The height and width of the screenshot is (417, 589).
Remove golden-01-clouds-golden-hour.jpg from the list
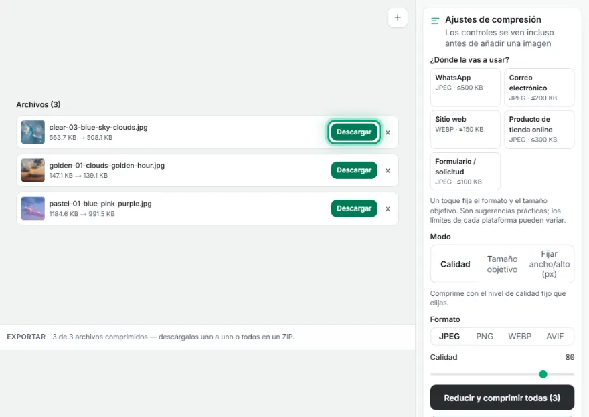388,170
